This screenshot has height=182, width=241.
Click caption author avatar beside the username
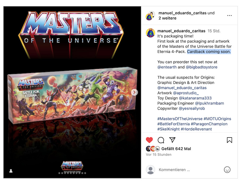pyautogui.click(x=150, y=33)
